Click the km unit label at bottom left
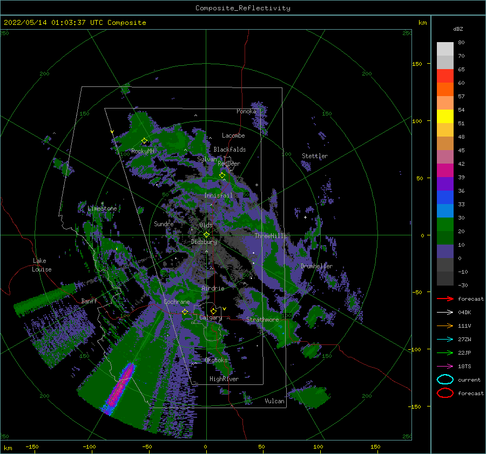The height and width of the screenshot is (454, 486). click(x=8, y=448)
